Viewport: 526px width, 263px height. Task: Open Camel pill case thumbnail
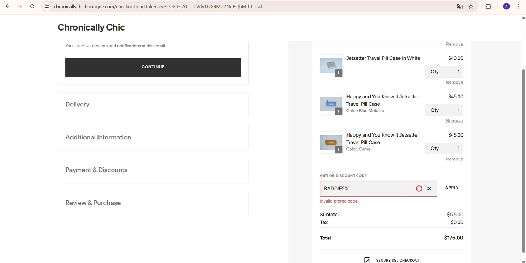point(331,143)
